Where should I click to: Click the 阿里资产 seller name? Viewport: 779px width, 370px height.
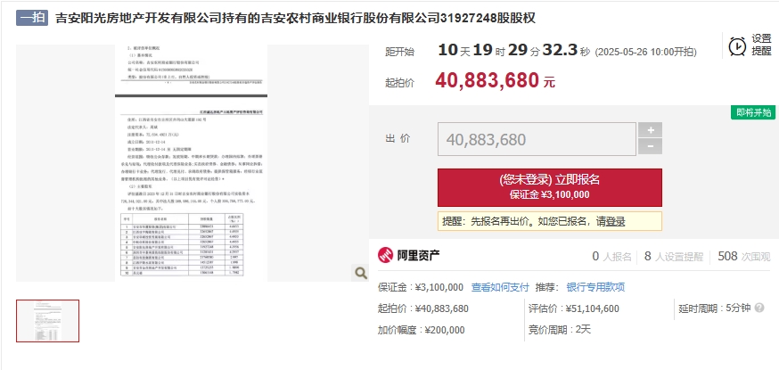click(x=418, y=256)
